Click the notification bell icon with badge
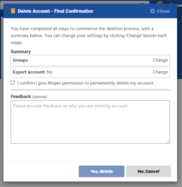This screenshot has height=187, width=182. pos(159,3)
